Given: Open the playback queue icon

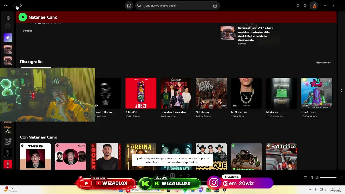Looking at the screenshot, I should [x=305, y=178].
